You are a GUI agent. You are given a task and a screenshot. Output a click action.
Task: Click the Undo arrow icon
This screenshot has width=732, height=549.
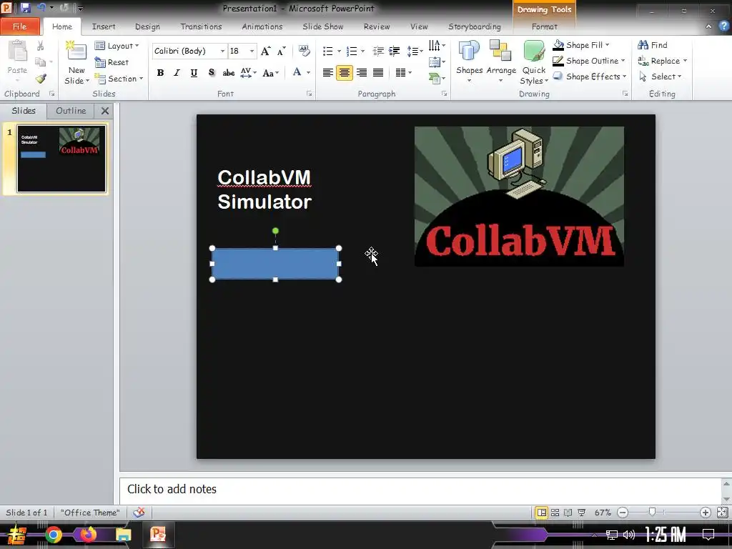coord(41,8)
